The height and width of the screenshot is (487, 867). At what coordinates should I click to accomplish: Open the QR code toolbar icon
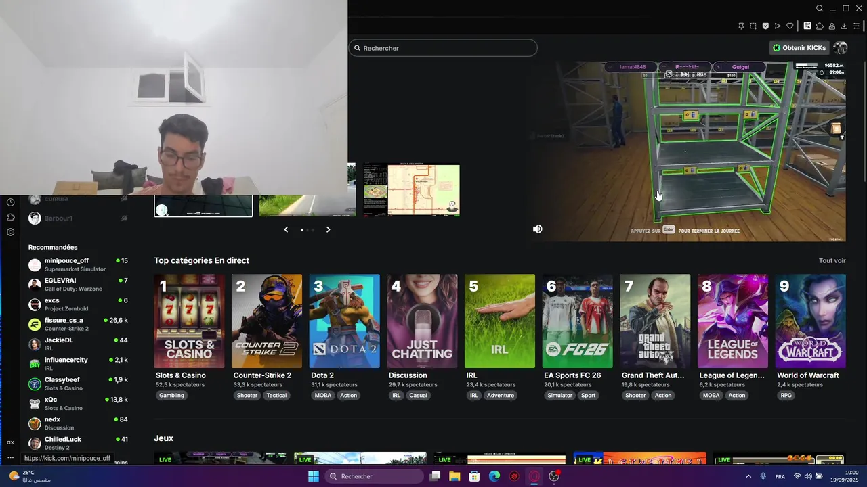[x=807, y=26]
